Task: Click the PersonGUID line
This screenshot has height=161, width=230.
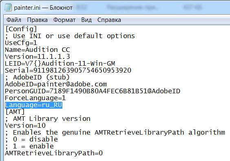Action: [x=93, y=91]
